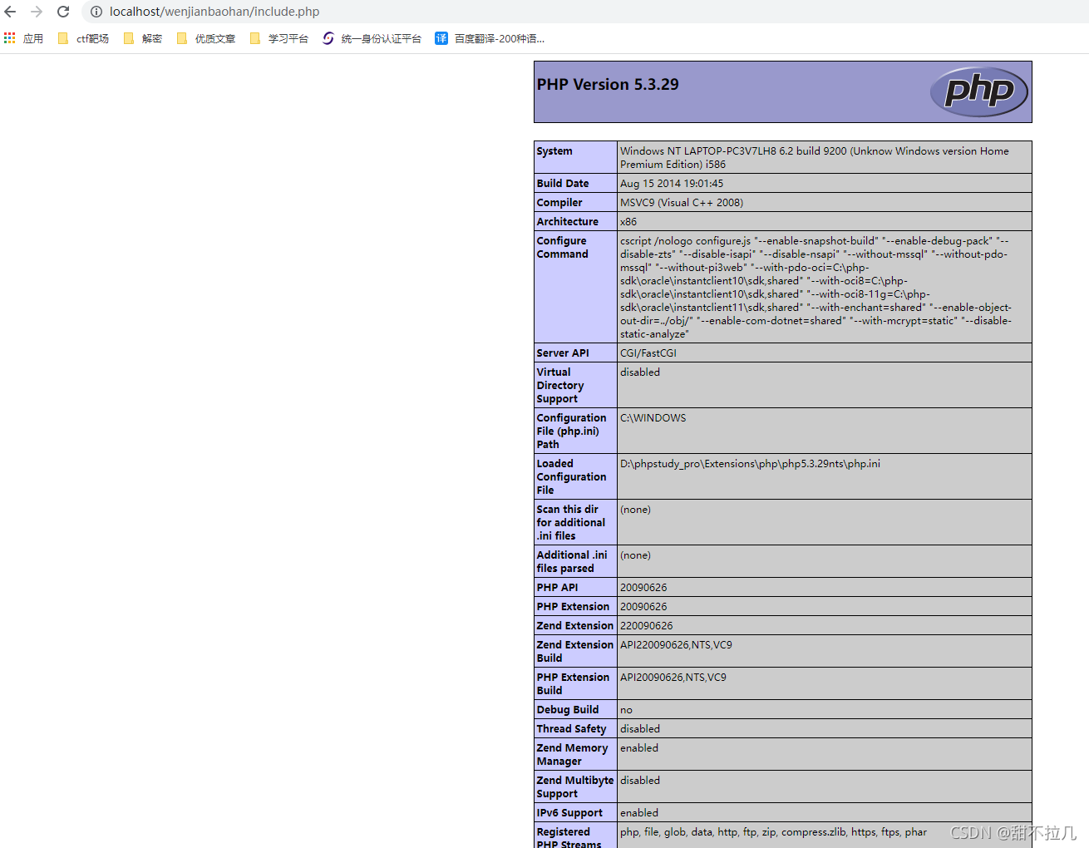
Task: Click the 'Server API' row label
Action: 563,353
